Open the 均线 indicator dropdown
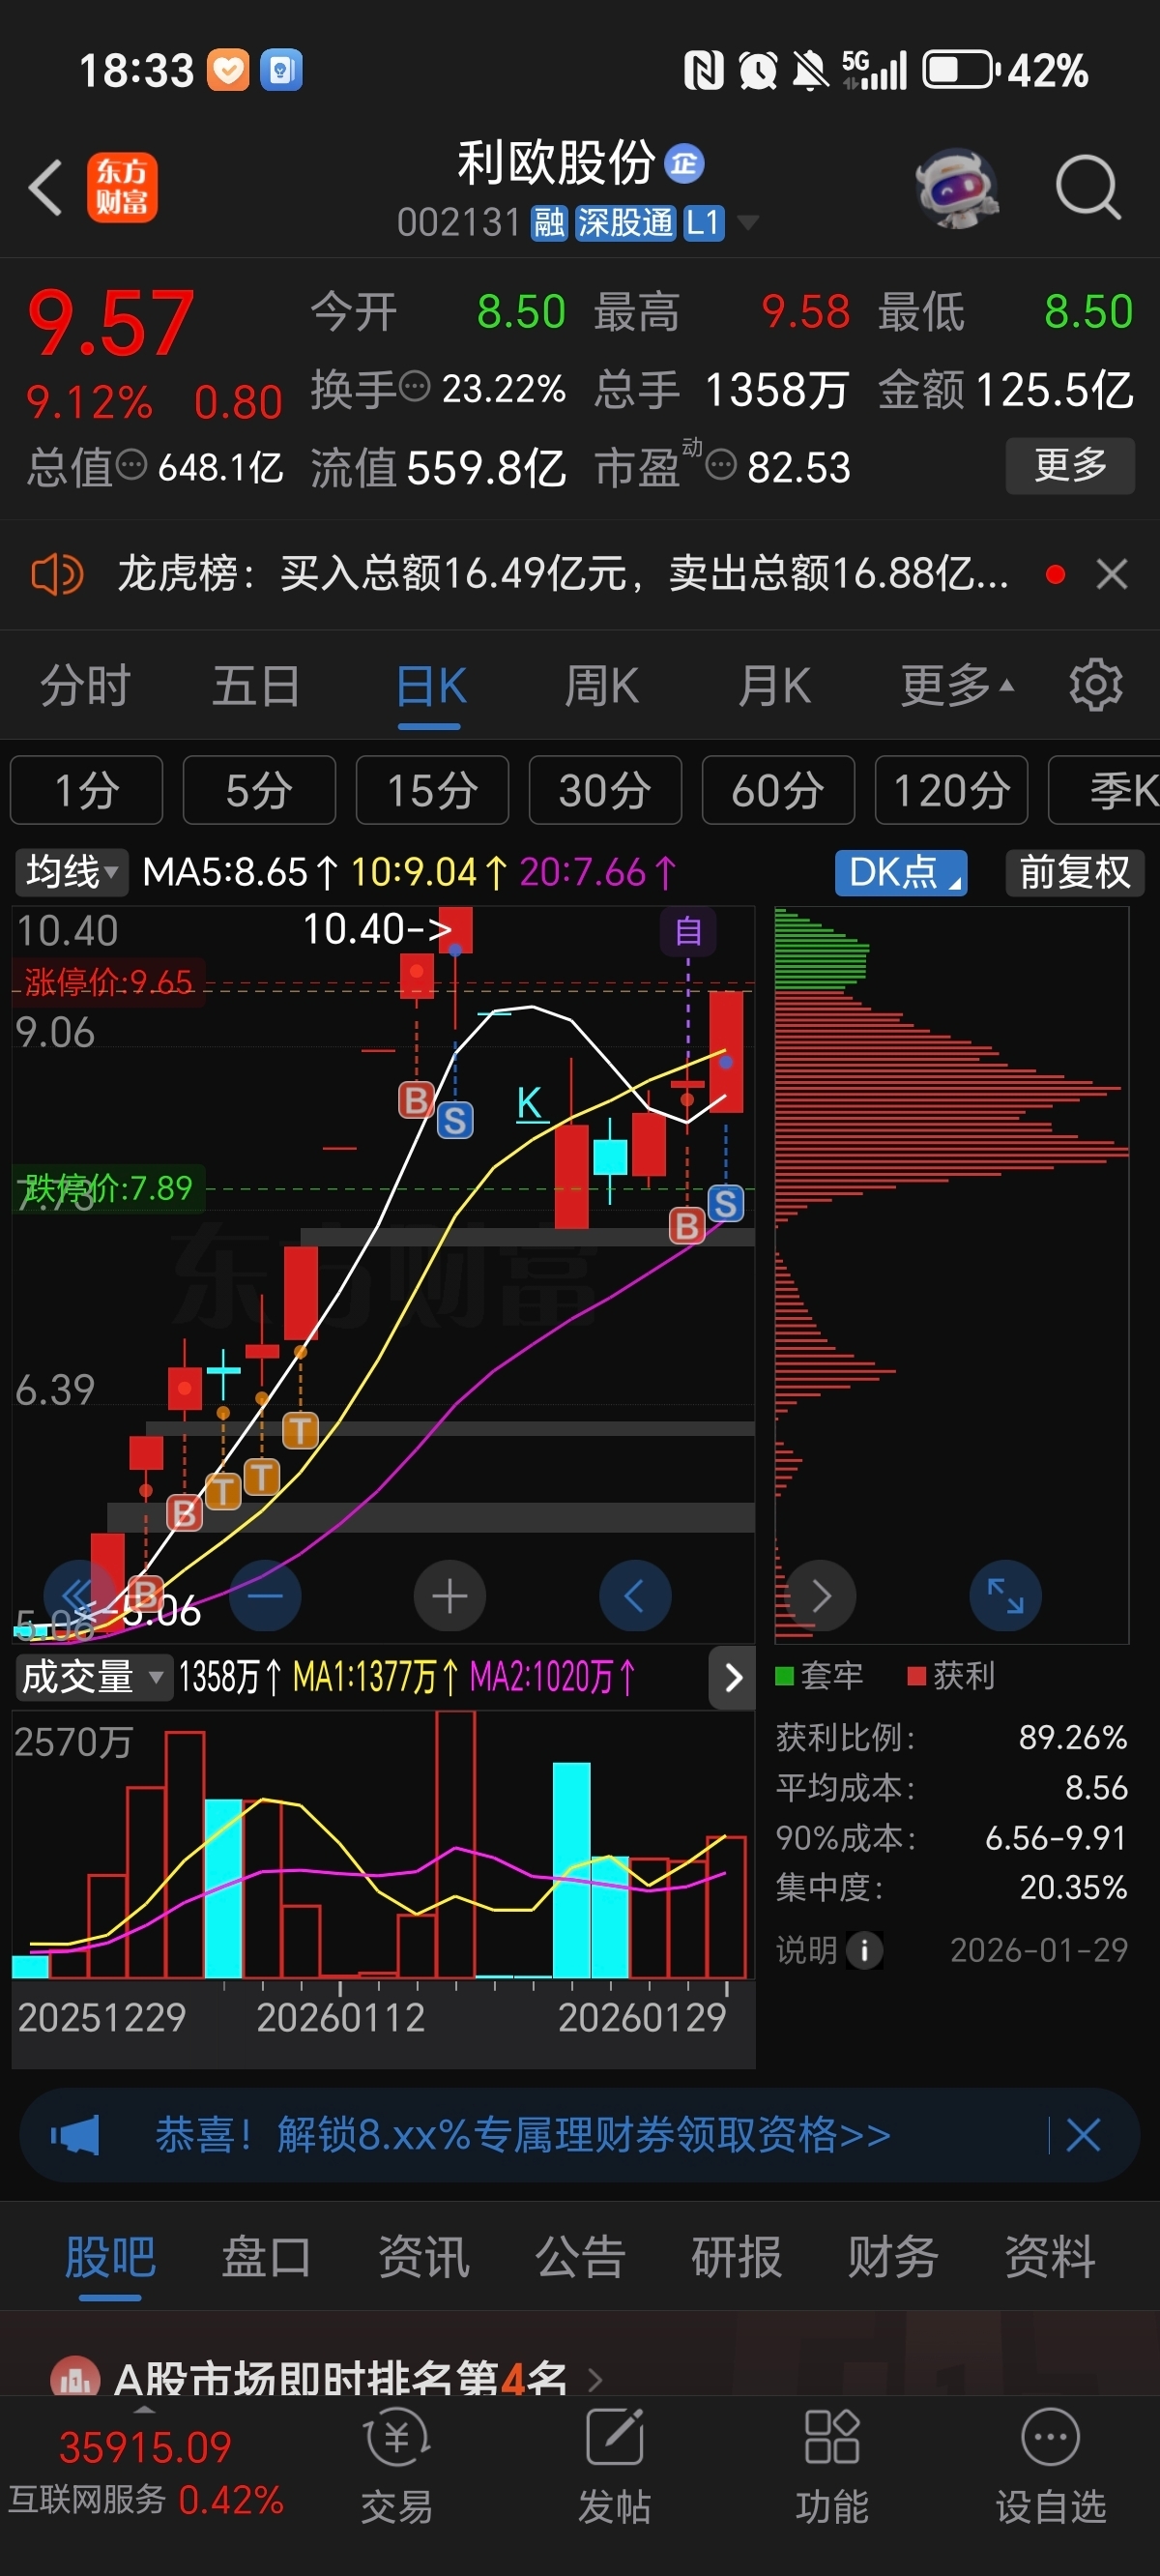 71,872
